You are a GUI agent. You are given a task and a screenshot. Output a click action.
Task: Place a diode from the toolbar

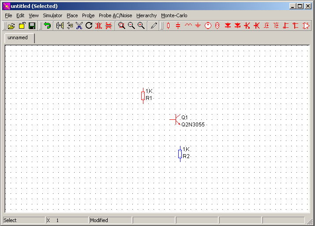click(228, 26)
